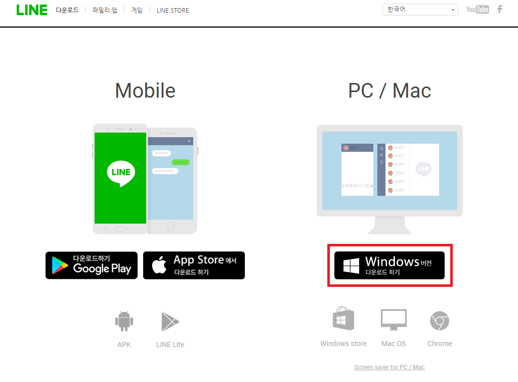Image resolution: width=518 pixels, height=382 pixels.
Task: Download the Windows version button
Action: click(390, 265)
